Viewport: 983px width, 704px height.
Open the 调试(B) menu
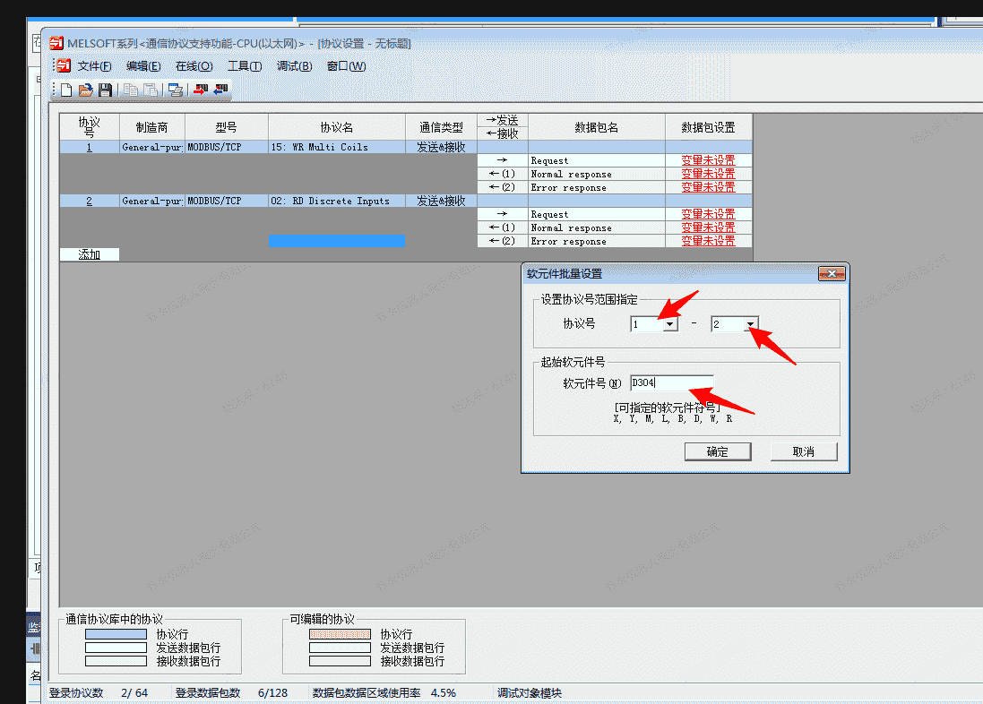pos(294,66)
